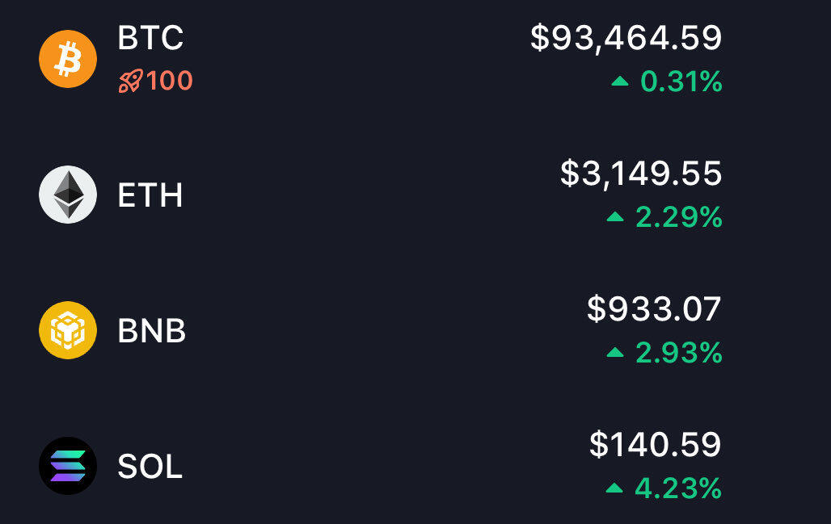This screenshot has height=524, width=831.
Task: Open the ETH ticker label
Action: [150, 195]
